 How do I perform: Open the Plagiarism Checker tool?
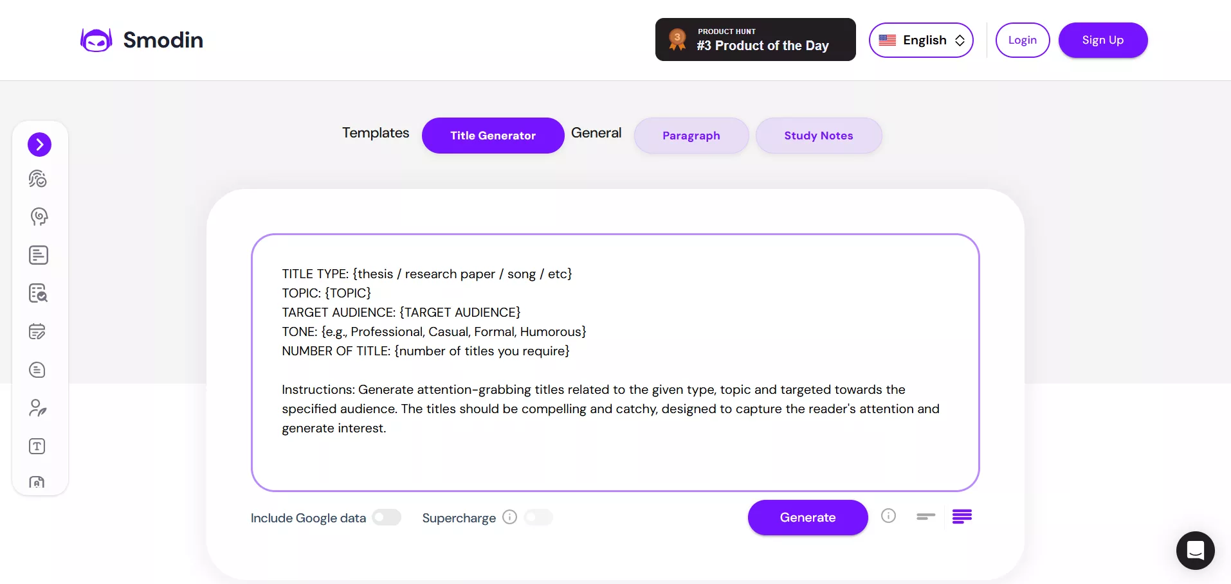(38, 294)
